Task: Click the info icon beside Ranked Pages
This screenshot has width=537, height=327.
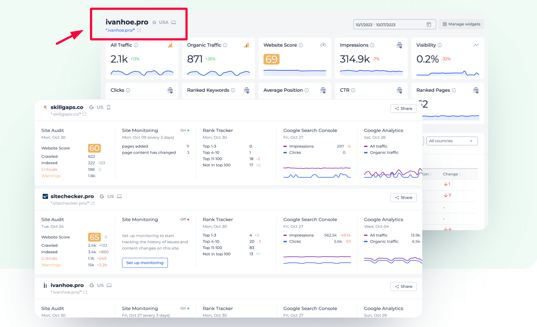Action: [454, 90]
